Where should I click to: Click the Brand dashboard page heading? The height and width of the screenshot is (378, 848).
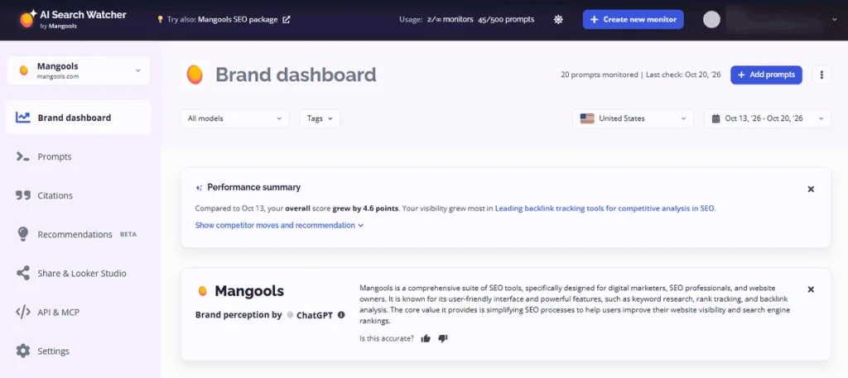click(296, 74)
